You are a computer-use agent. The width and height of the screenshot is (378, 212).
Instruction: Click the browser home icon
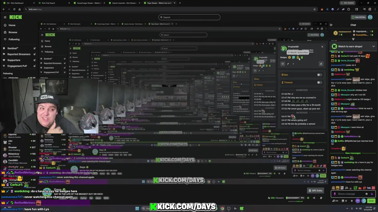(x=19, y=9)
